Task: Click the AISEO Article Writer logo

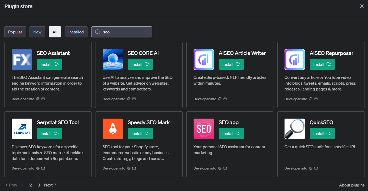Action: tap(204, 59)
